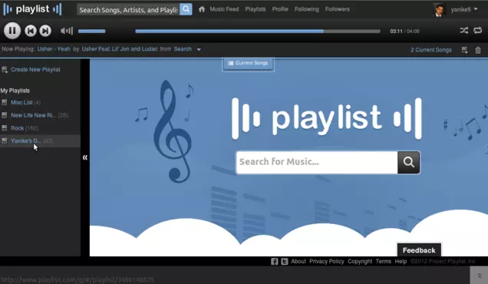Clear current songs with trash icon
The height and width of the screenshot is (284, 488).
[x=478, y=50]
